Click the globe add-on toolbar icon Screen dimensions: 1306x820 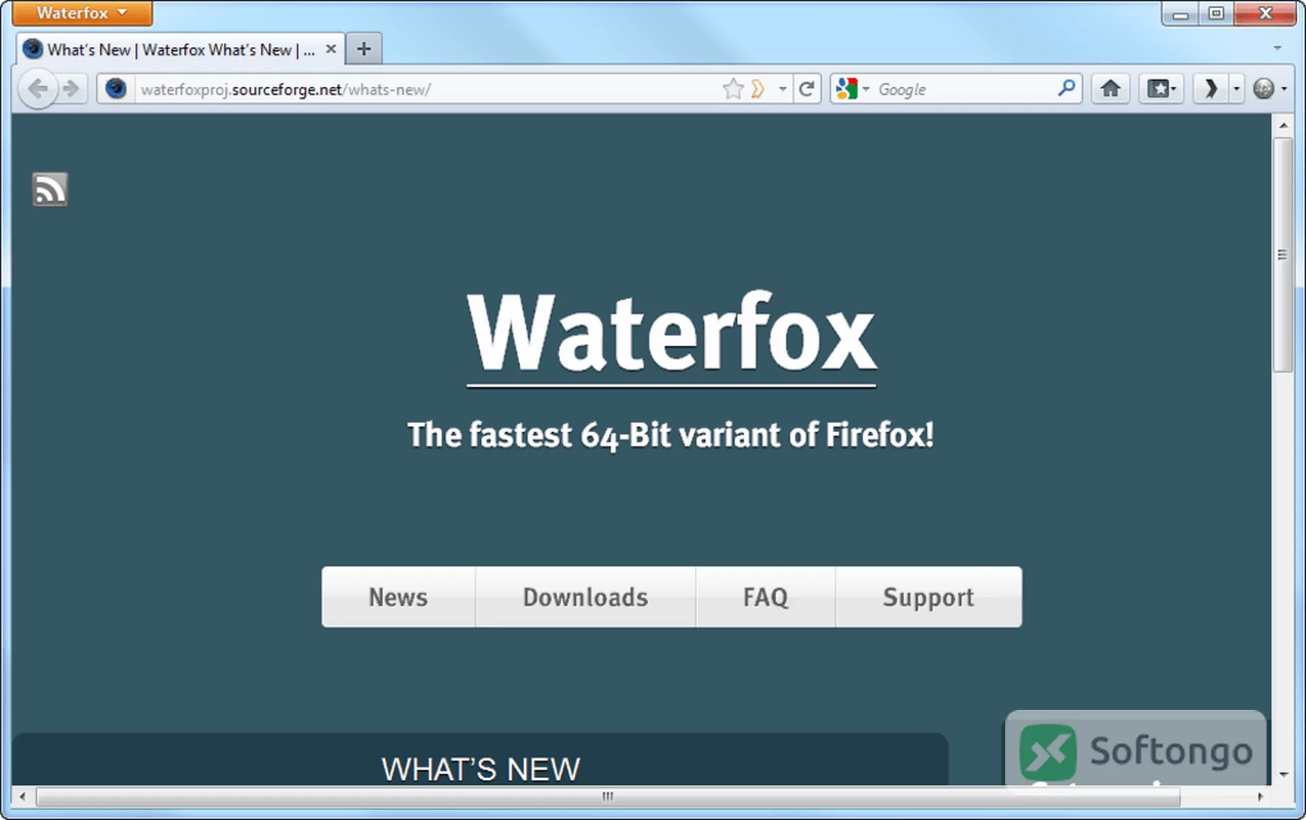point(1263,88)
